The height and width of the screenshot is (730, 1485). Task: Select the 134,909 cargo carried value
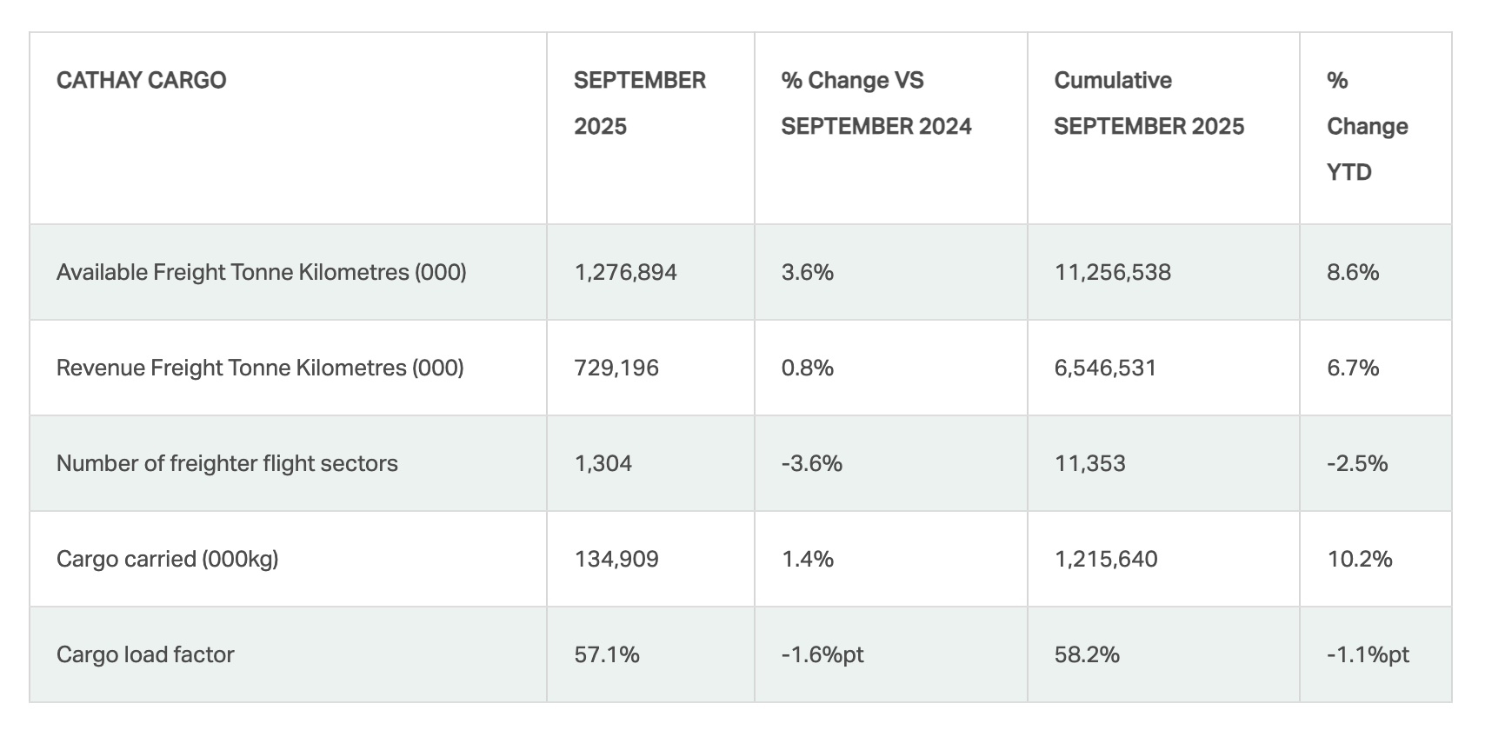pyautogui.click(x=616, y=559)
